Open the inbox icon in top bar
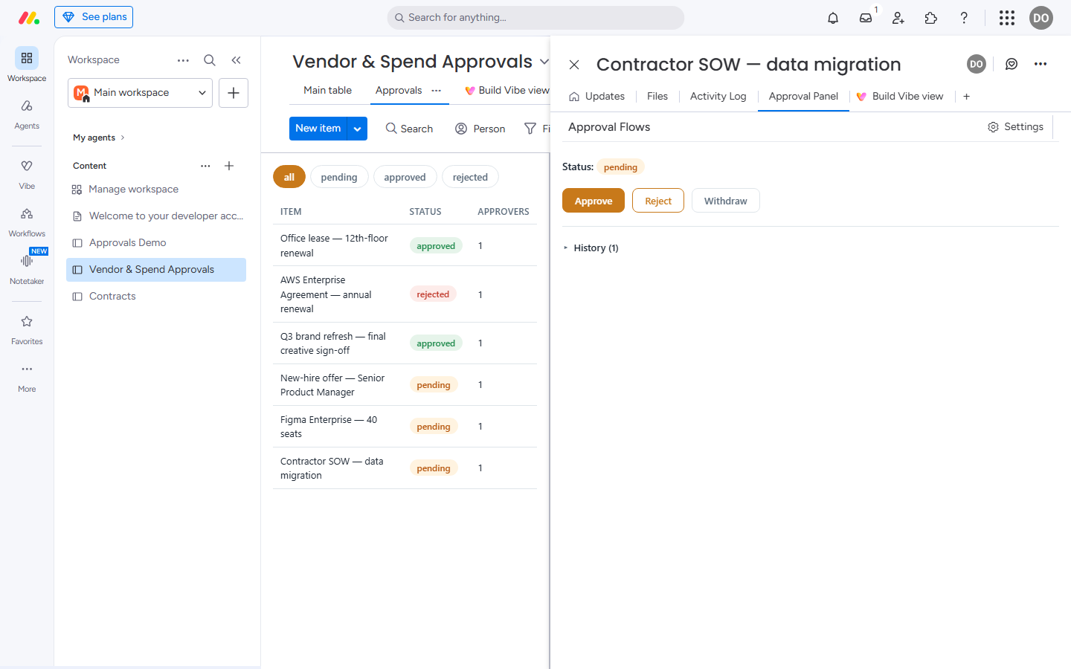This screenshot has width=1071, height=669. click(x=866, y=18)
